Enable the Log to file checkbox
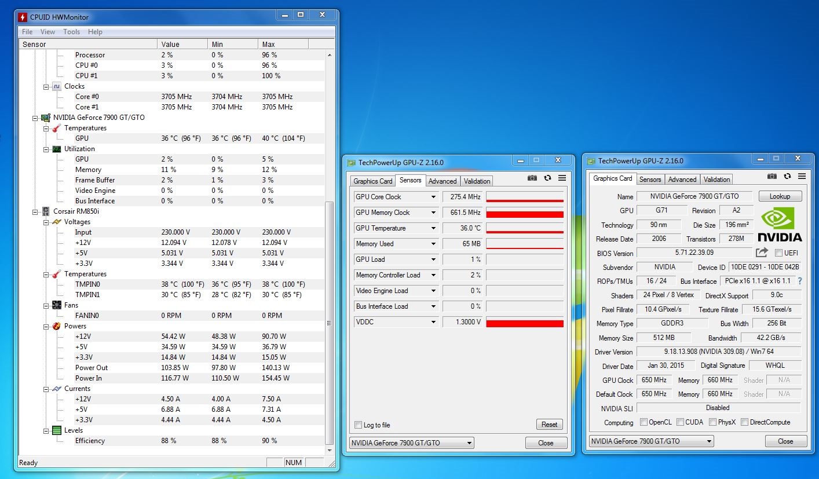The height and width of the screenshot is (479, 819). click(358, 425)
